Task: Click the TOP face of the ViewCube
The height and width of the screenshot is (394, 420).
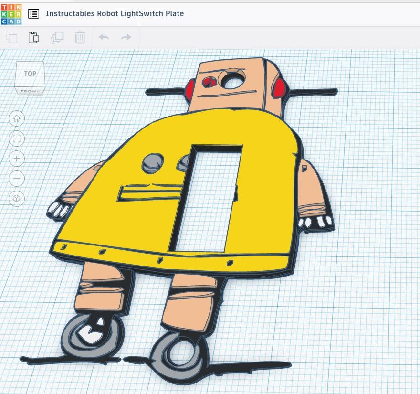Action: [x=30, y=74]
